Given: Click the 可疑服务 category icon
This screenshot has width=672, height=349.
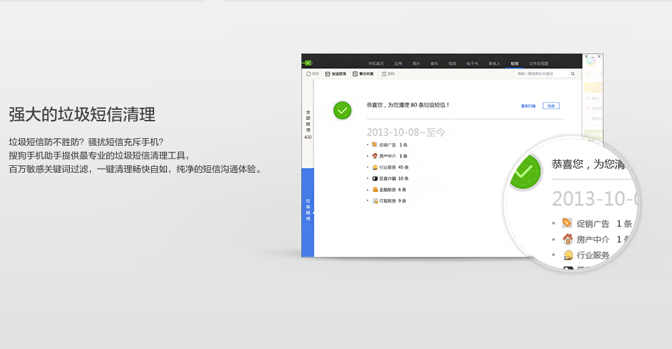Looking at the screenshot, I should pyautogui.click(x=374, y=201).
